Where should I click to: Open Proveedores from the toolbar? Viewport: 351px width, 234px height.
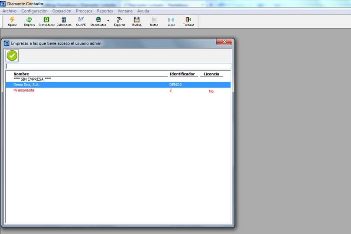coord(46,22)
